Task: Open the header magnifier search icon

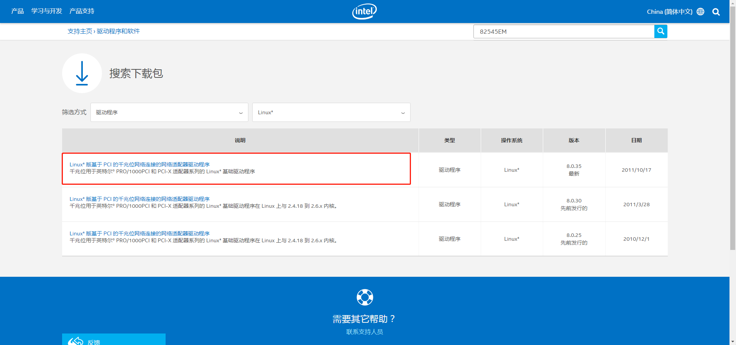Action: (x=716, y=12)
